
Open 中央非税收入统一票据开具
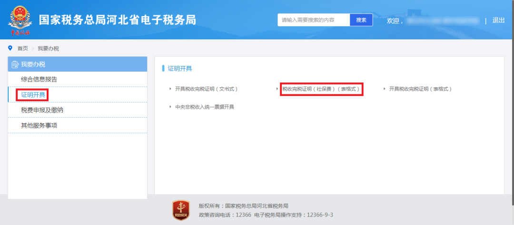(x=205, y=107)
